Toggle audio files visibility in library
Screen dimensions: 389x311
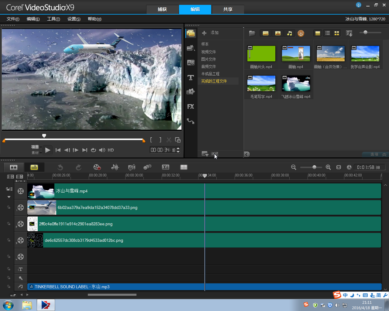(290, 33)
